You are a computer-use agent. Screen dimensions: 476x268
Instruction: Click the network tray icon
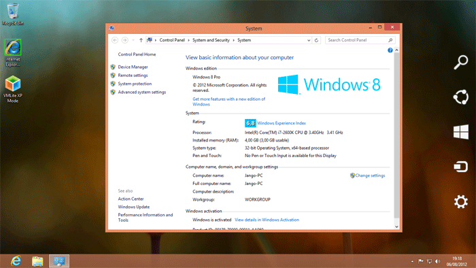(x=429, y=261)
